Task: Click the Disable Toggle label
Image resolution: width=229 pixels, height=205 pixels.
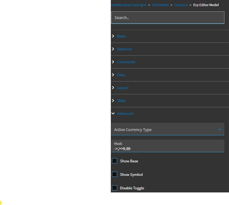Action: pos(132,188)
